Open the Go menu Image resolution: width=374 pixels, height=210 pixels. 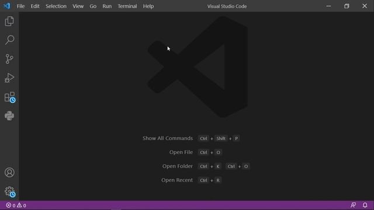point(93,6)
